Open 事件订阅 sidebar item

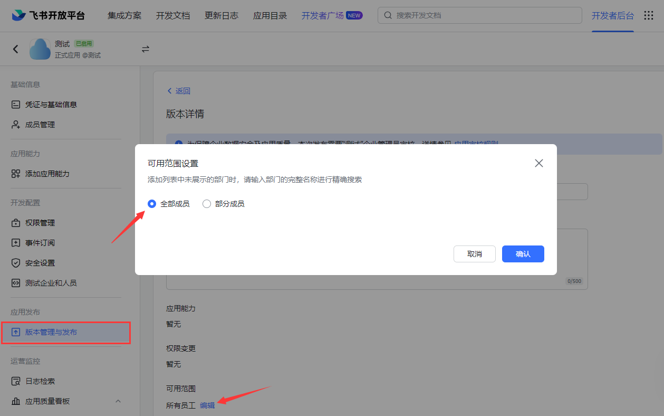(x=40, y=243)
